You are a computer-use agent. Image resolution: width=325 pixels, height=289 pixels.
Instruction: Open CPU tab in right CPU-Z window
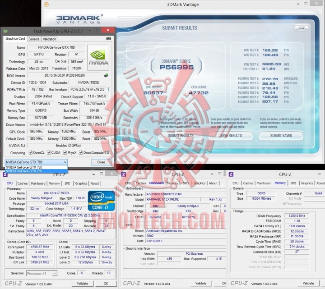click(x=236, y=183)
